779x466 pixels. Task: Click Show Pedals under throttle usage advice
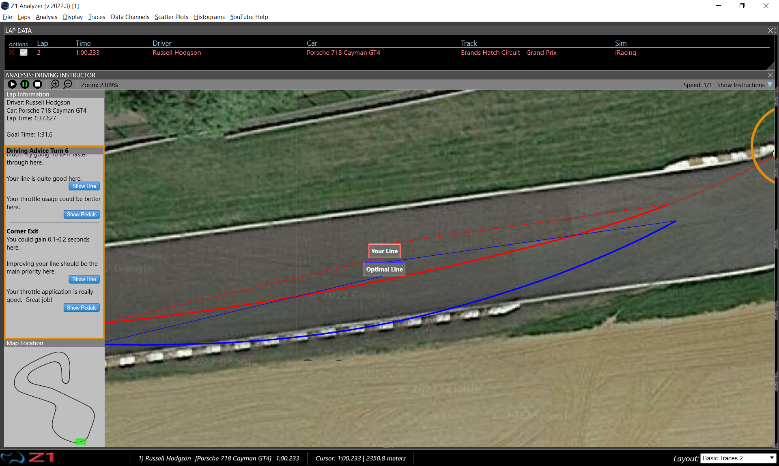point(82,214)
